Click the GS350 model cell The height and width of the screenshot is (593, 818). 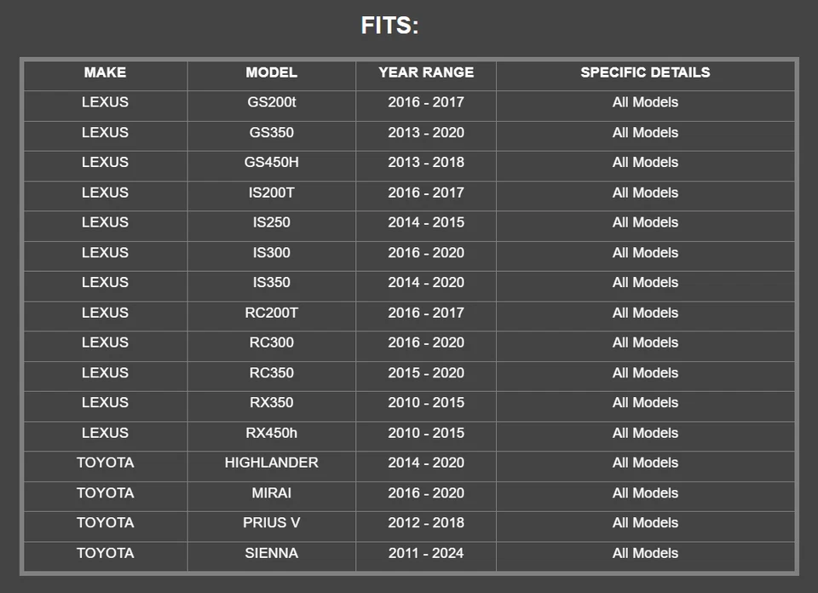[271, 133]
